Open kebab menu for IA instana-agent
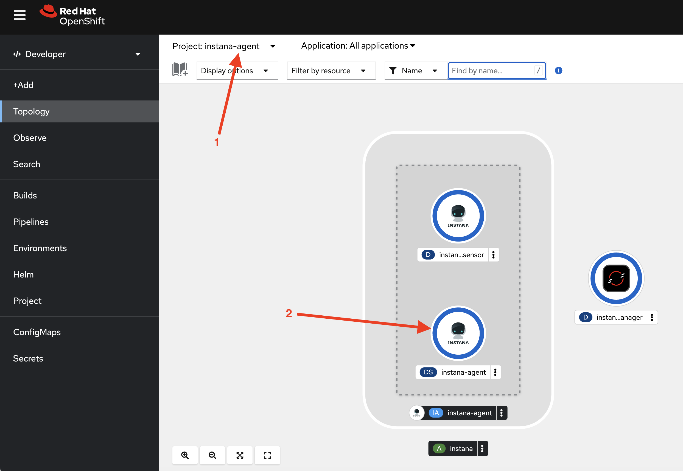 [502, 413]
